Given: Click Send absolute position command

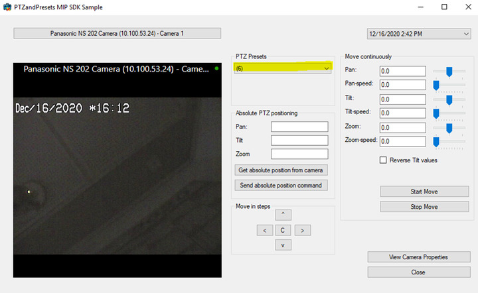Looking at the screenshot, I should coord(281,185).
